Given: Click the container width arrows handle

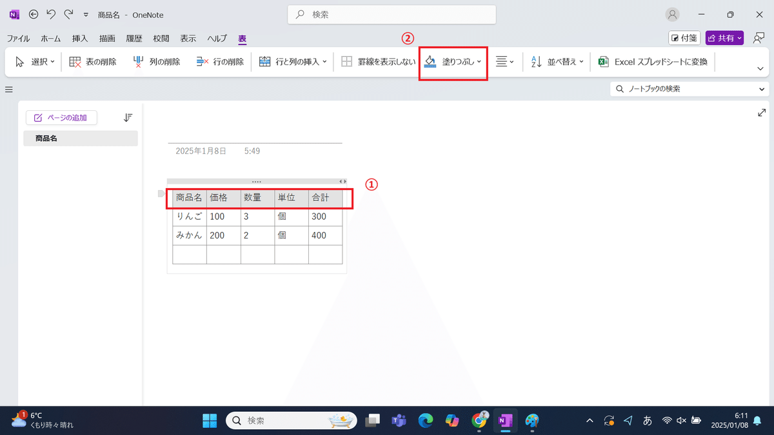Looking at the screenshot, I should pyautogui.click(x=343, y=182).
